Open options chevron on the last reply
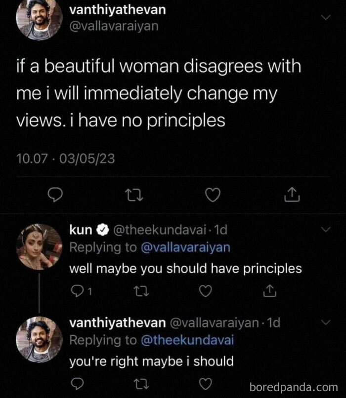This screenshot has height=398, width=346. [x=325, y=322]
